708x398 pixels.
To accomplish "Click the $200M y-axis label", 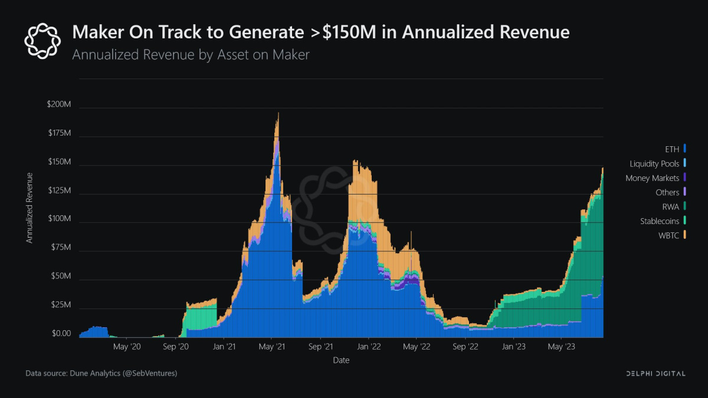I will point(59,104).
